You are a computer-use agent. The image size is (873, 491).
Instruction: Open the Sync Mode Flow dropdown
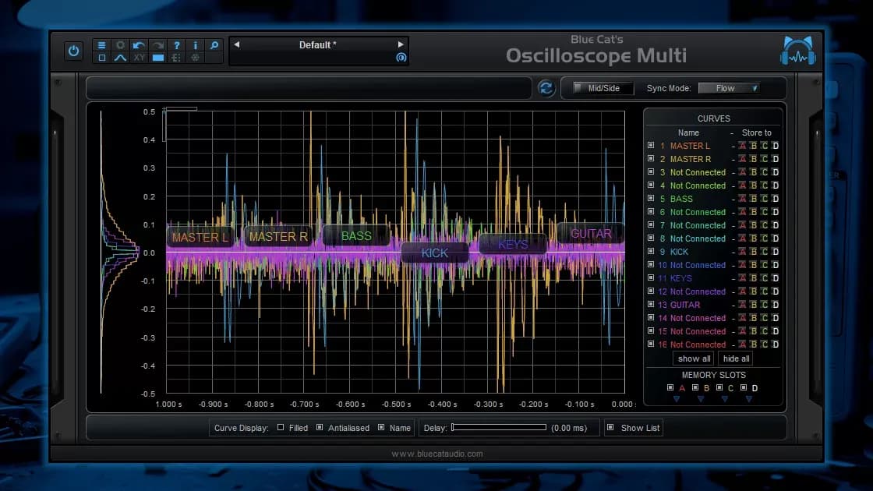[x=730, y=88]
